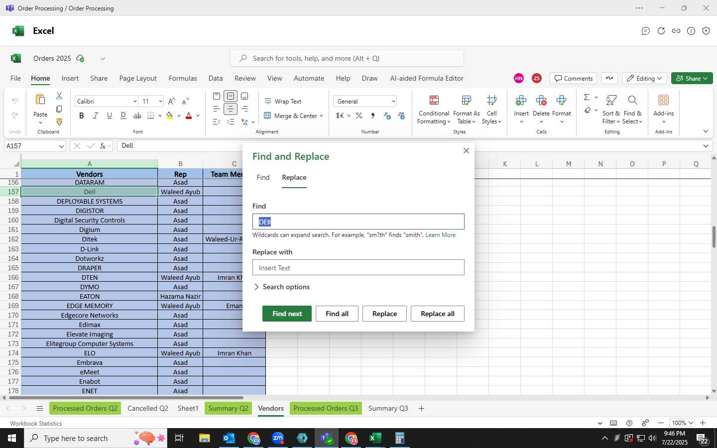Viewport: 717px width, 448px height.
Task: Open Cell Styles gallery
Action: click(492, 110)
